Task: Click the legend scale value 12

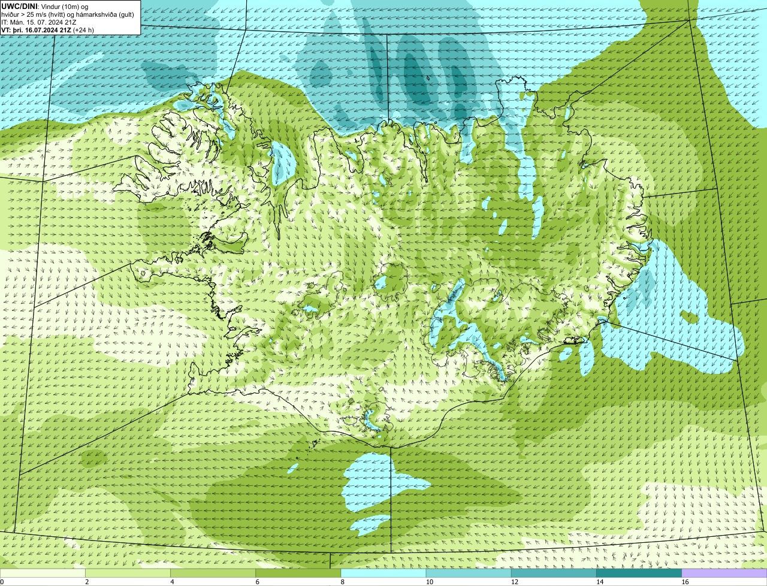Action: [x=515, y=582]
